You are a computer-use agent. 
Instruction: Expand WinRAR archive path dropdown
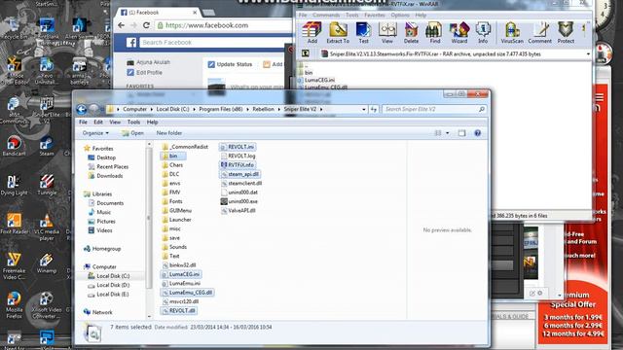pos(588,54)
